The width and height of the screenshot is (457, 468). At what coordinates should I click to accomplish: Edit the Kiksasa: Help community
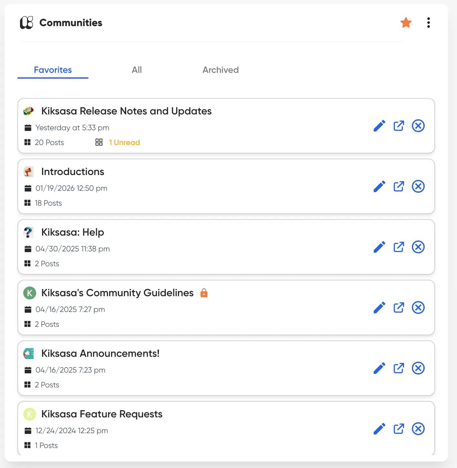tap(380, 247)
